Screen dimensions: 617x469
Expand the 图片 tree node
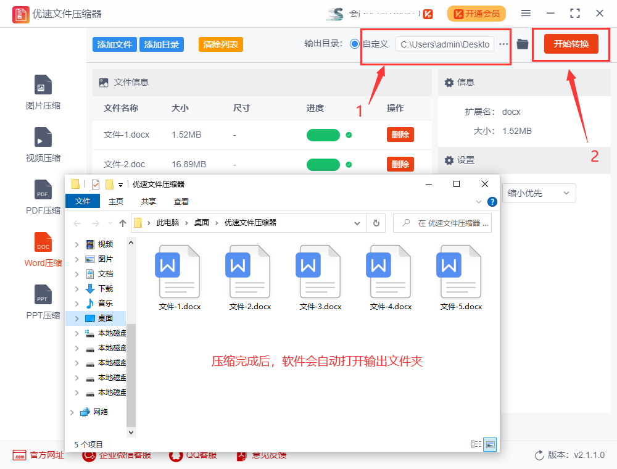[x=77, y=259]
